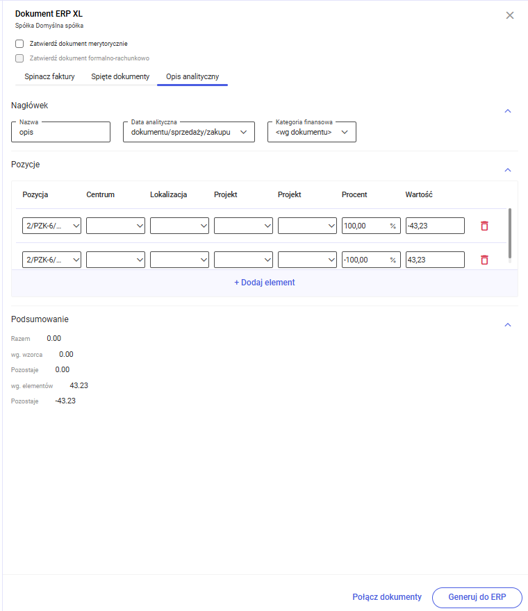Click the Generuj do ERP button
Image resolution: width=528 pixels, height=611 pixels.
pyautogui.click(x=477, y=597)
